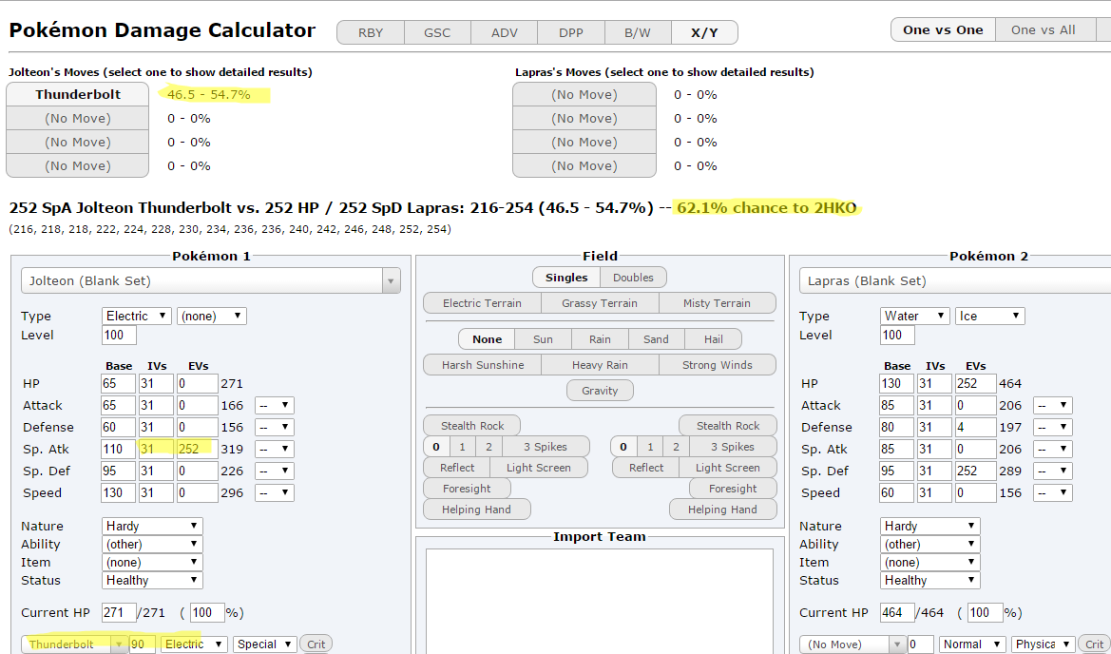Open Jolteon's primary type Electric dropdown
This screenshot has height=654, width=1111.
[x=137, y=316]
